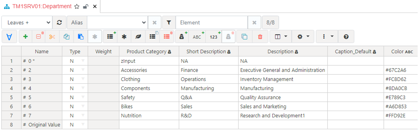
Task: Select row number 8 header
Action: (x=11, y=125)
